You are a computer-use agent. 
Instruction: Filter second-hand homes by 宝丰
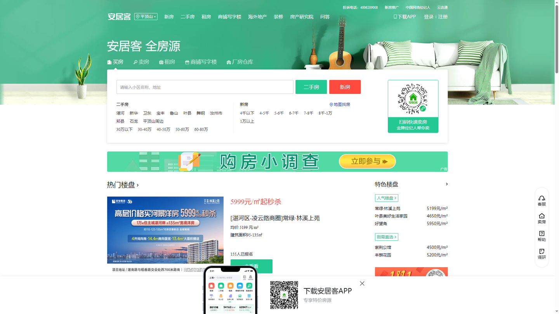(160, 113)
